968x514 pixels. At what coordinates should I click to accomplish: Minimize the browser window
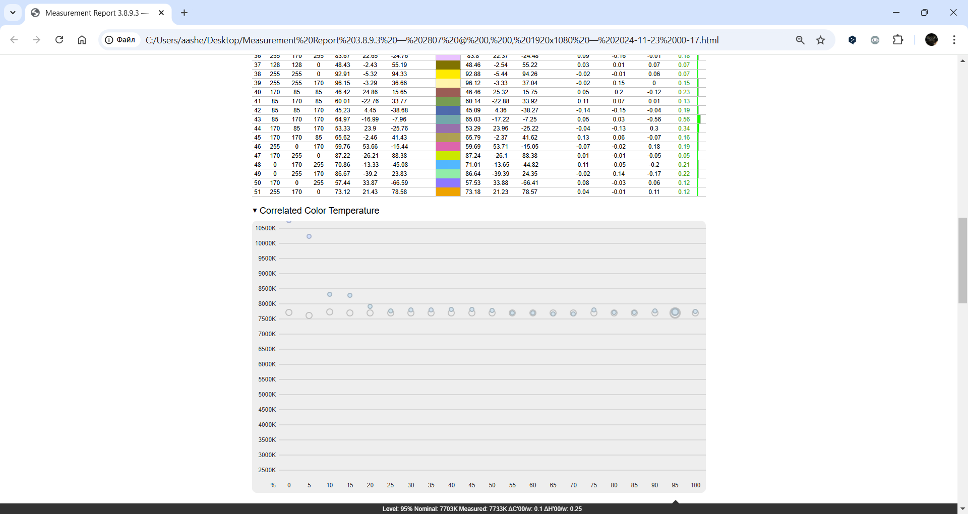pos(896,13)
